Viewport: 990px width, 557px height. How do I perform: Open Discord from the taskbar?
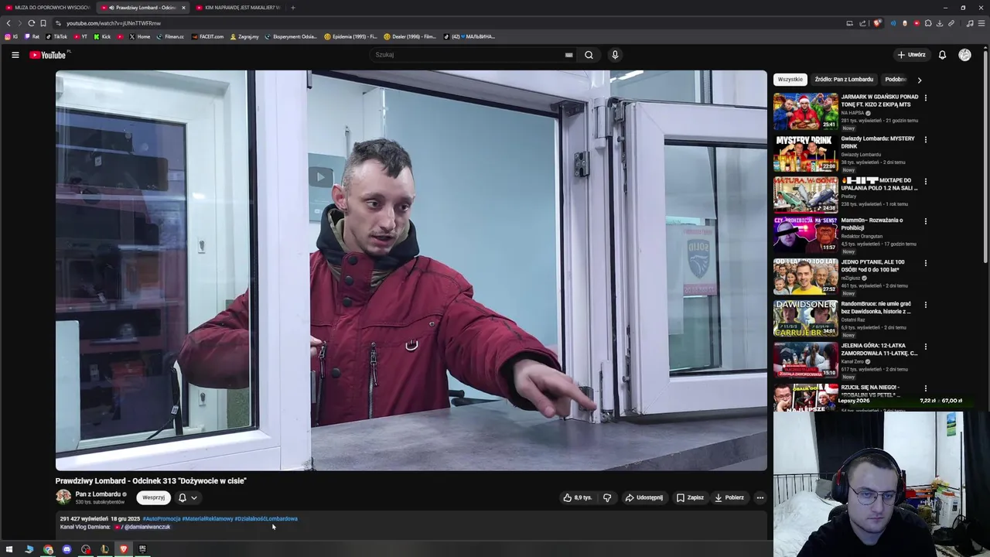(67, 549)
